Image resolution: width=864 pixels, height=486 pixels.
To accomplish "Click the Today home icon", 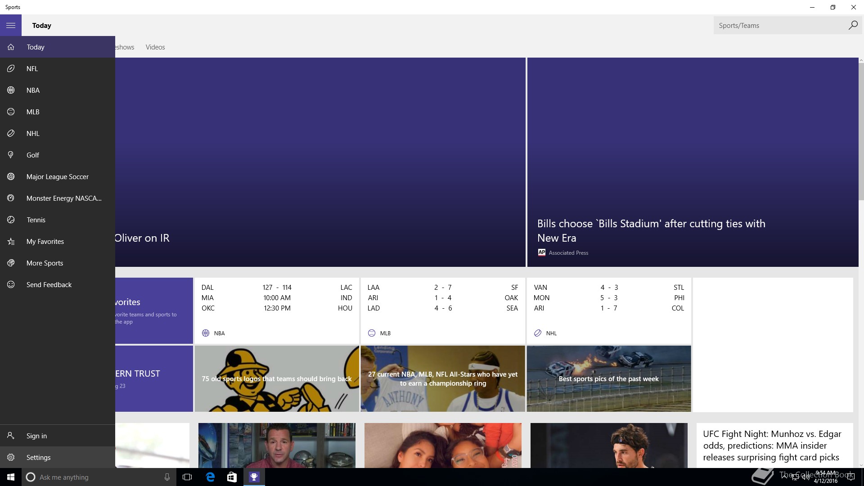I will click(x=11, y=47).
